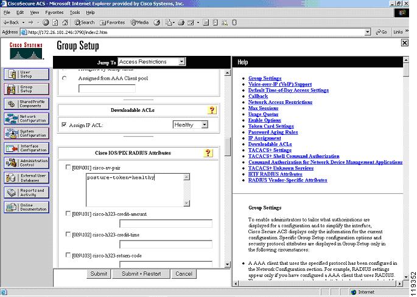Screen dimensions: 417x297
Task: Open Help menu in menu bar
Action: pyautogui.click(x=91, y=13)
